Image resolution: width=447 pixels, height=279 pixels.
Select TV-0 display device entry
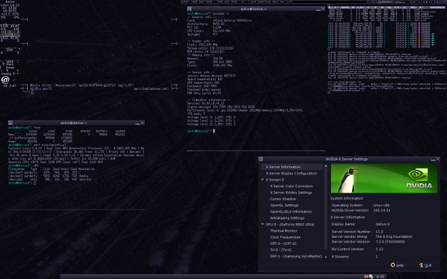(x=281, y=250)
